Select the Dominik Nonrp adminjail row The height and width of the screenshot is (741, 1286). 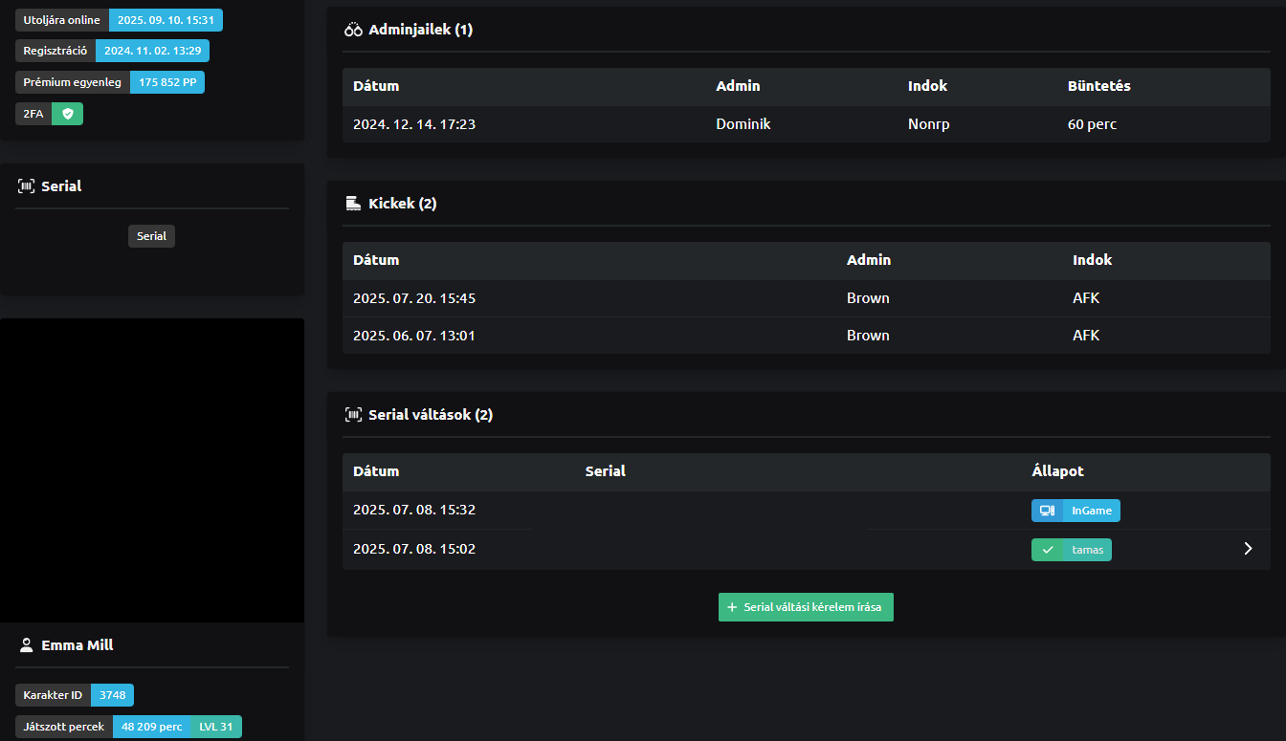pos(806,124)
